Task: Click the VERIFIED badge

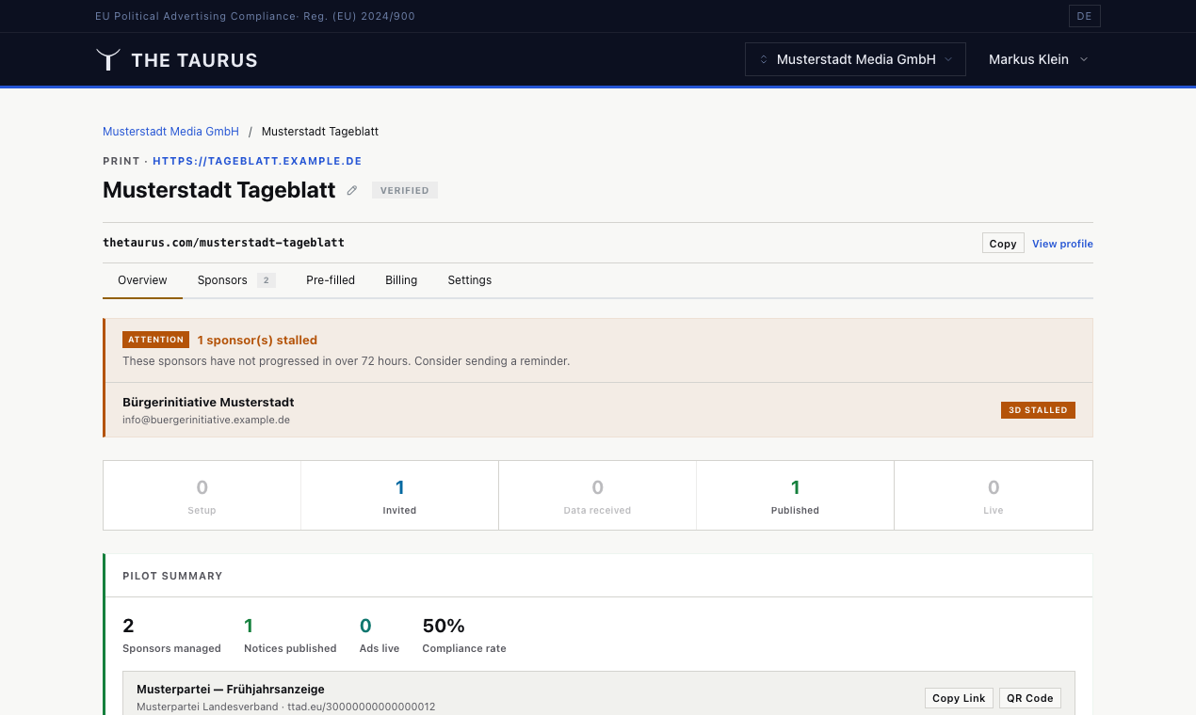Action: click(405, 190)
